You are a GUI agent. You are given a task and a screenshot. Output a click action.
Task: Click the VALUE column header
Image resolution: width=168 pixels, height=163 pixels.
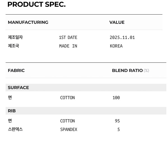[x=117, y=22]
